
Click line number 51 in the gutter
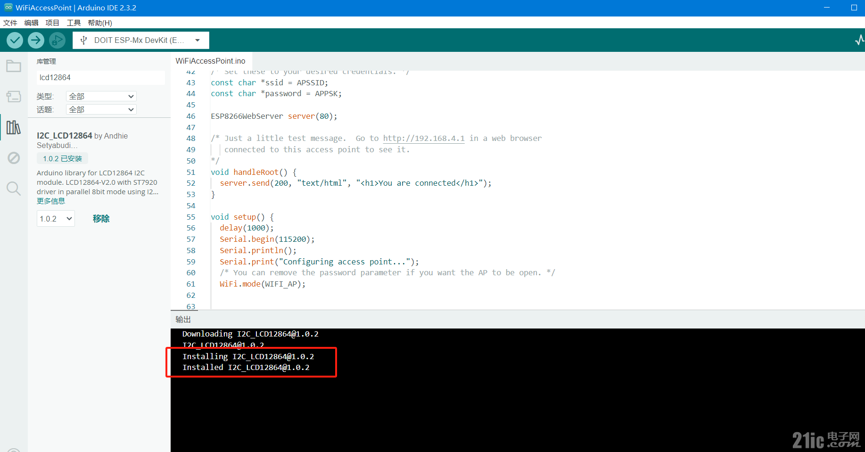(x=191, y=172)
